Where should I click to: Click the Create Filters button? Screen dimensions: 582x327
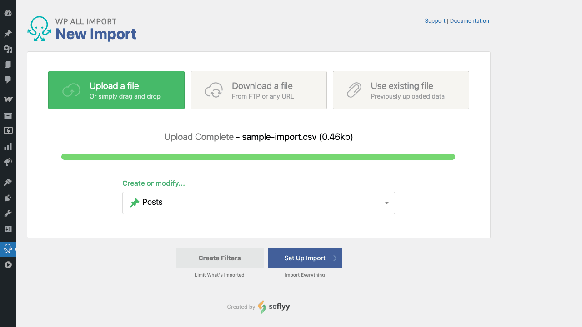[220, 258]
